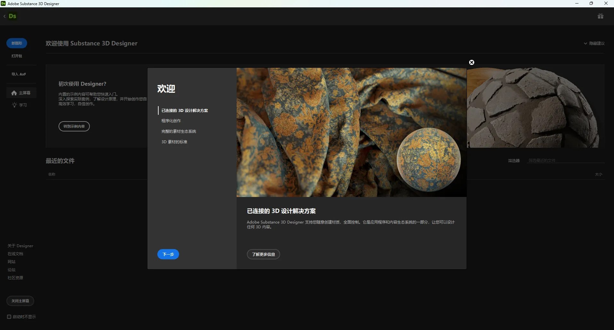Open the gift icon for what's new
614x330 pixels.
[601, 16]
